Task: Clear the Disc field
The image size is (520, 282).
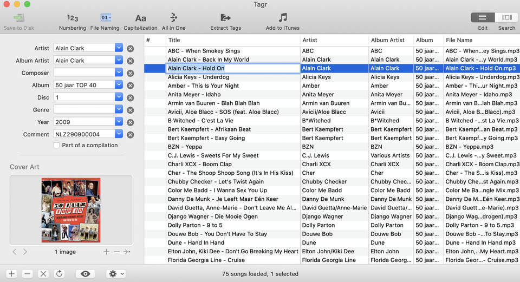Action: point(131,98)
